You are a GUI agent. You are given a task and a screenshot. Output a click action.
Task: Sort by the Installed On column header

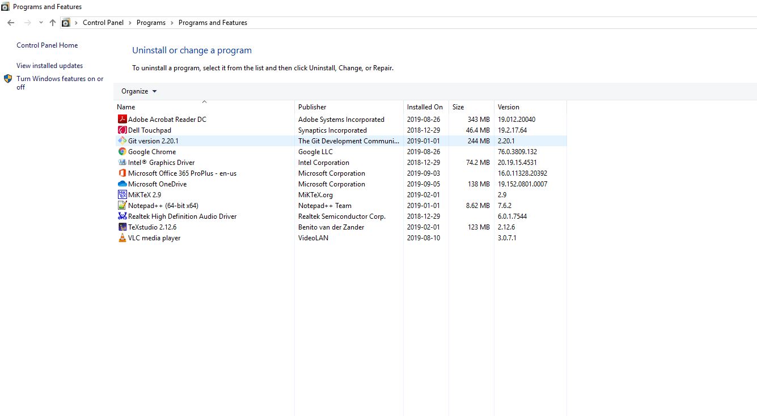[426, 107]
